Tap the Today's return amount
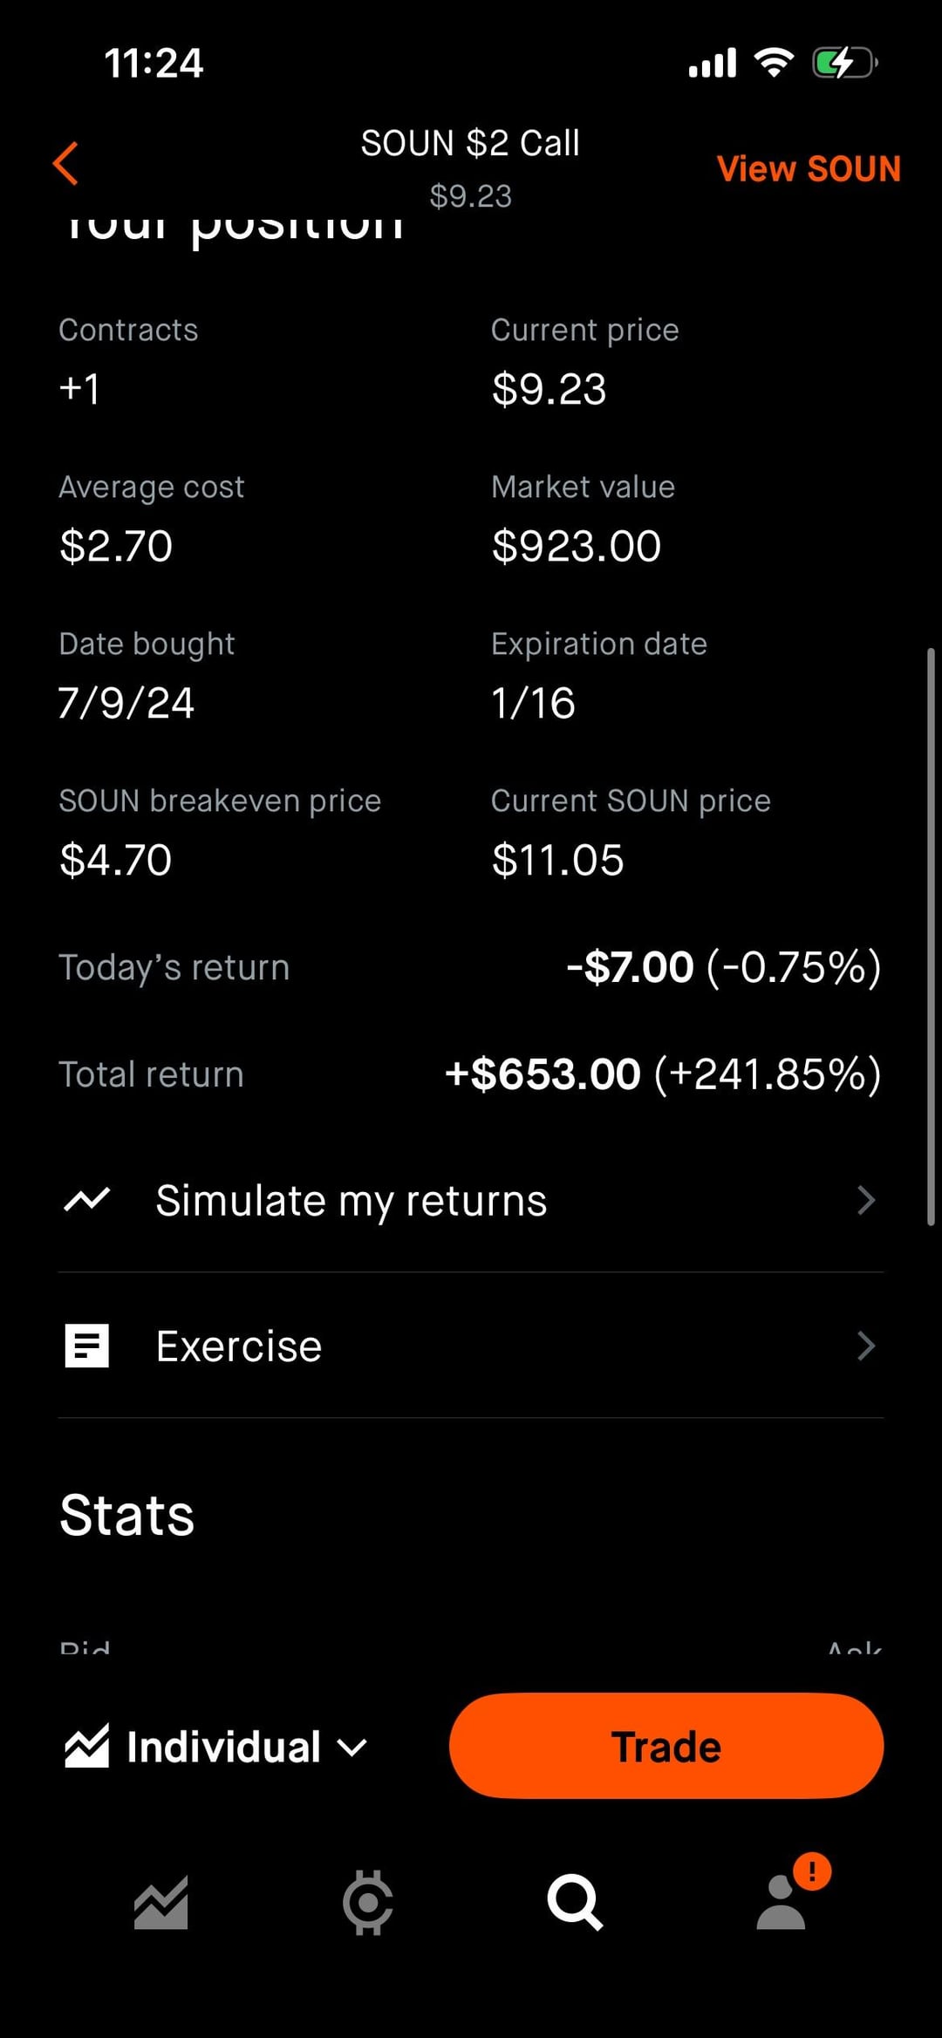 point(723,967)
